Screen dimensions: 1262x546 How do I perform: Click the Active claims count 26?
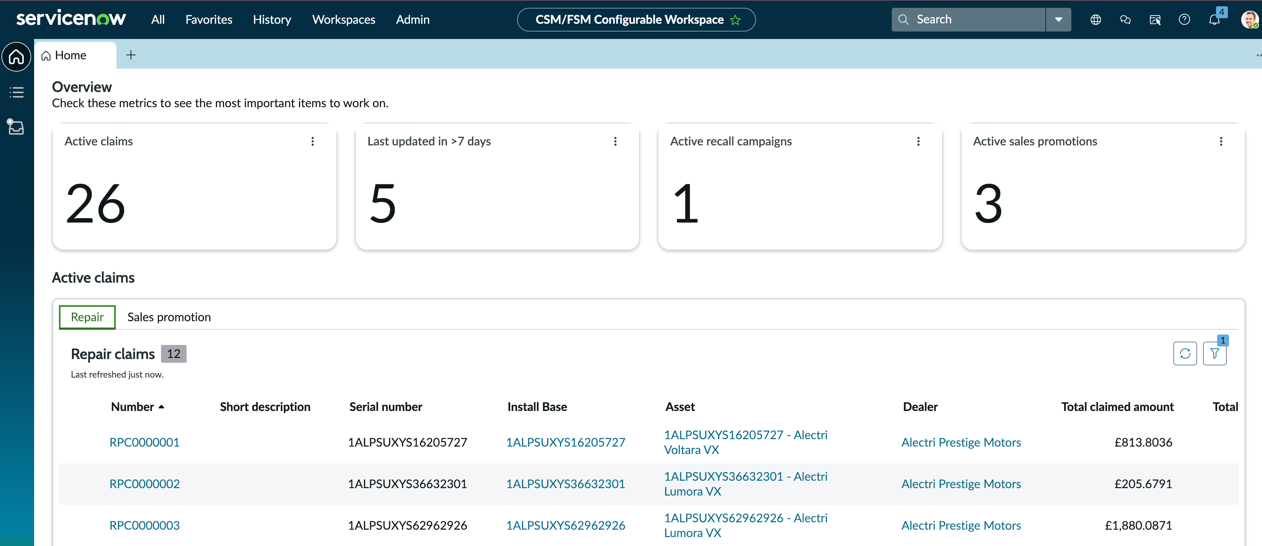[x=96, y=203]
